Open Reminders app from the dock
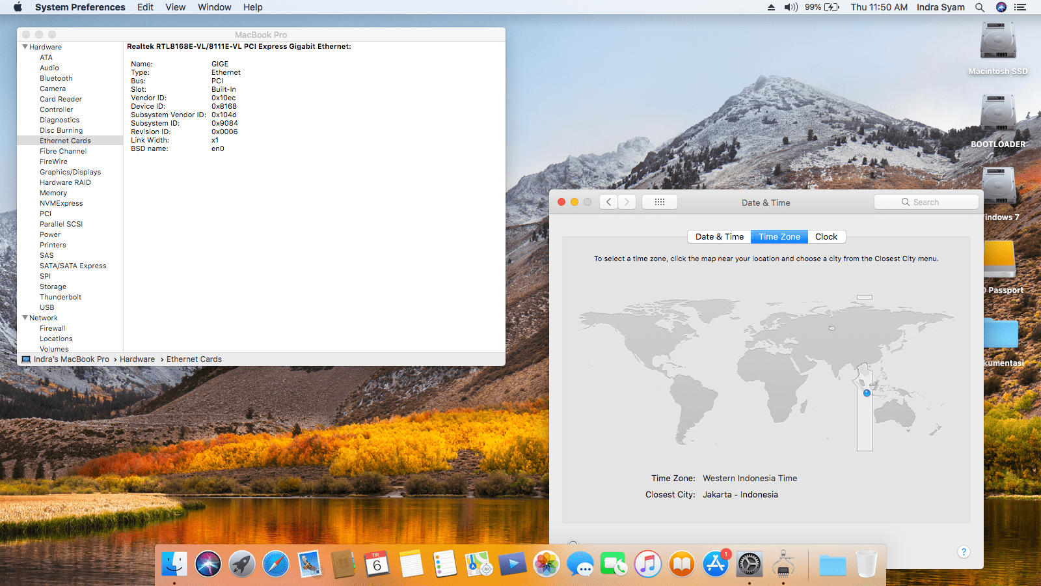Viewport: 1041px width, 586px height. (x=445, y=564)
